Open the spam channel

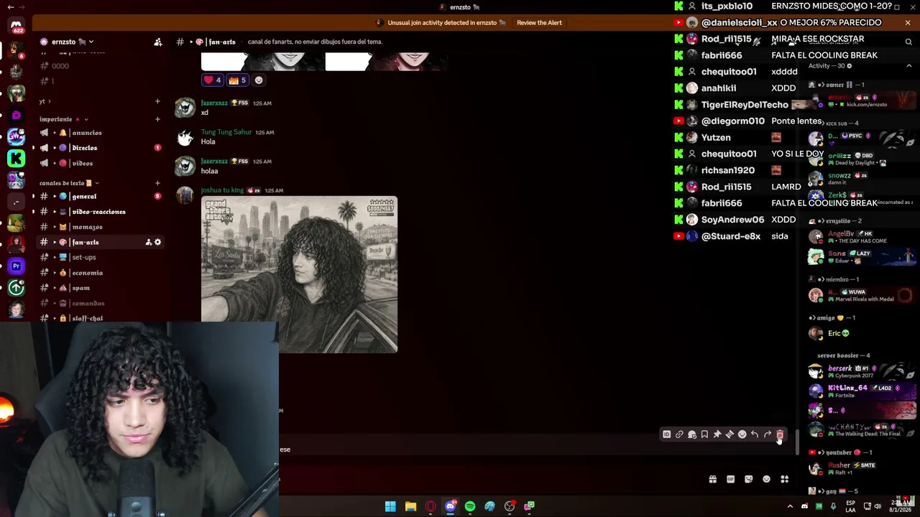point(100,288)
